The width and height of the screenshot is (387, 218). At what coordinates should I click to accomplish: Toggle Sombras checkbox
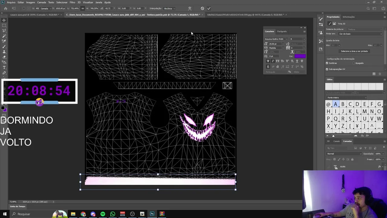(x=327, y=63)
